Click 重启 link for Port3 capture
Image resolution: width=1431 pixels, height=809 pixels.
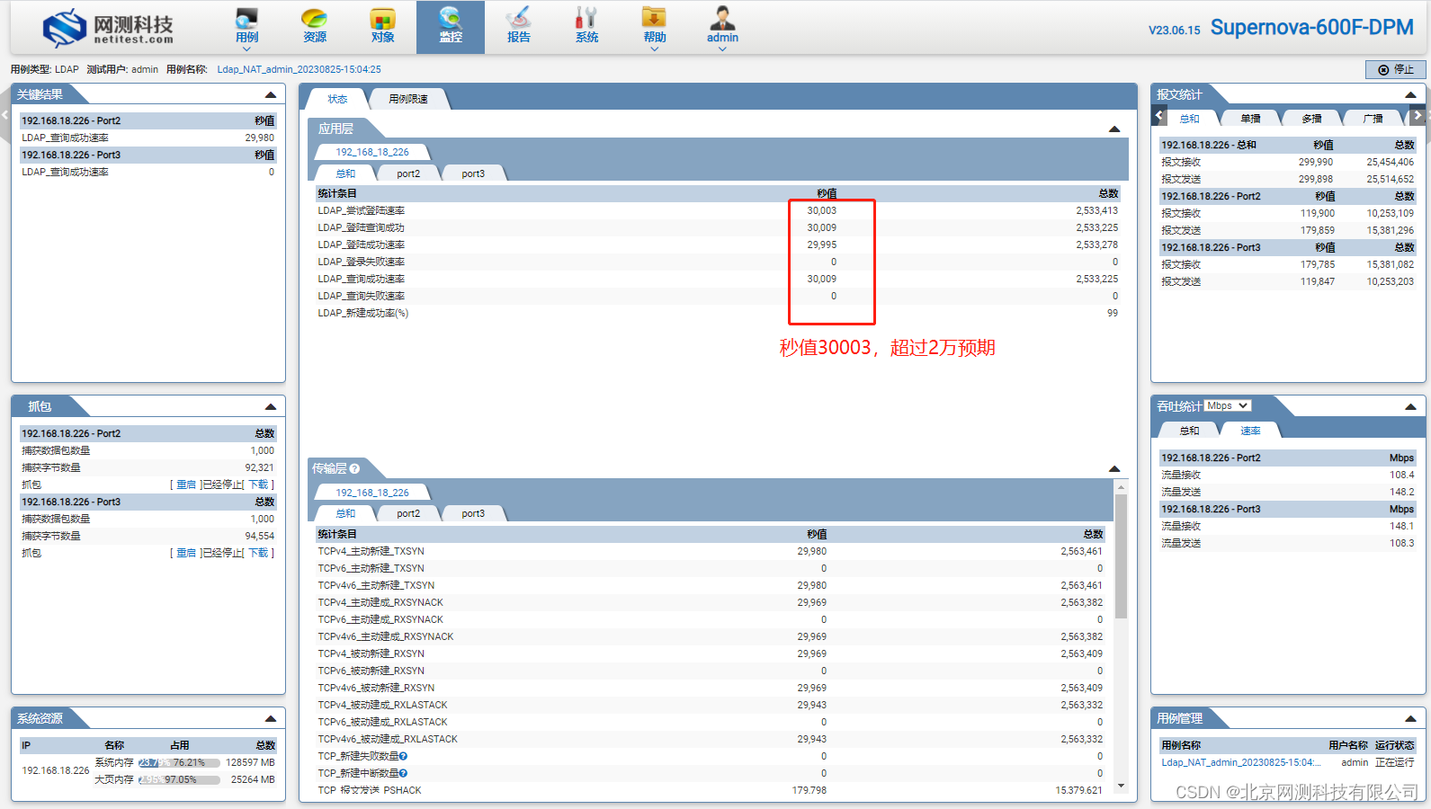point(185,553)
